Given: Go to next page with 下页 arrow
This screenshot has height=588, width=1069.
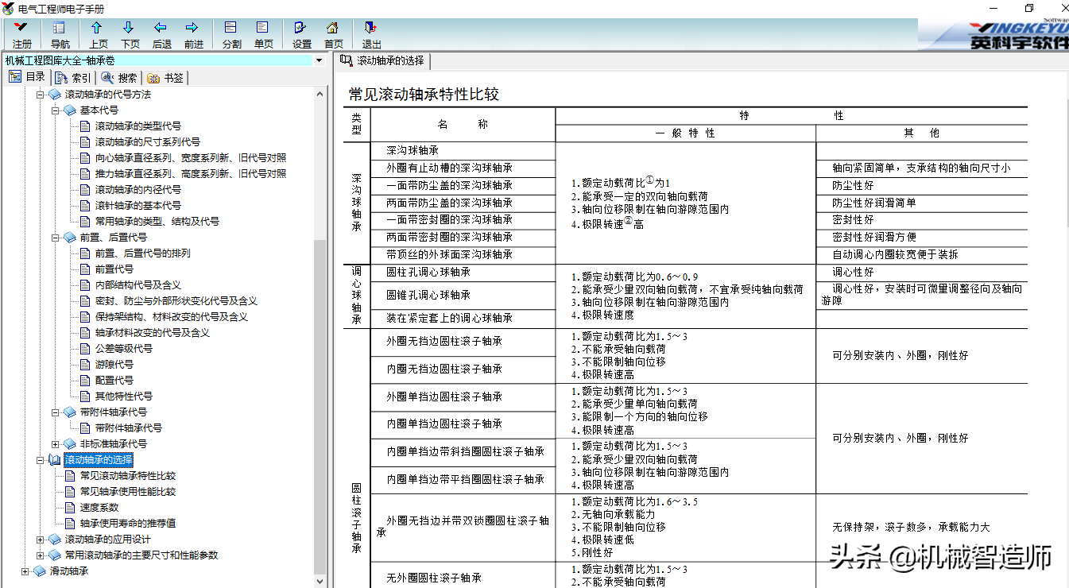Looking at the screenshot, I should [x=130, y=28].
